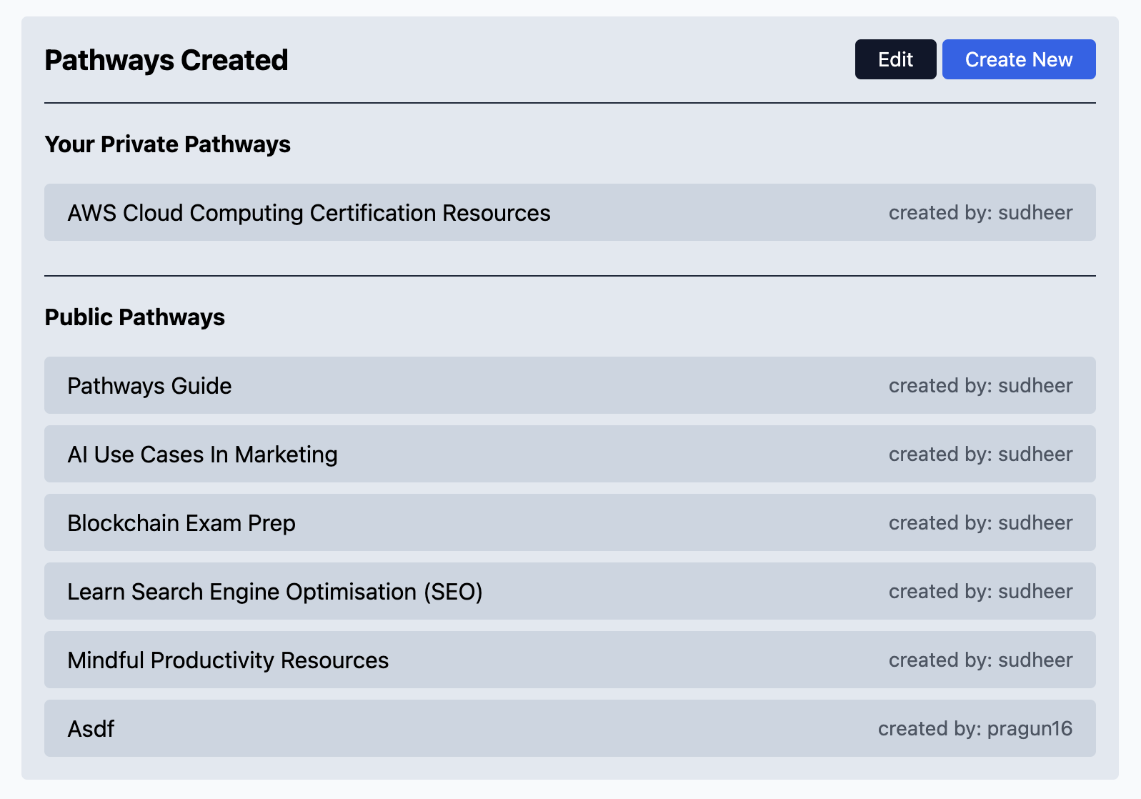The image size is (1141, 799).
Task: Click the 'created by: pragun16' label
Action: [975, 729]
